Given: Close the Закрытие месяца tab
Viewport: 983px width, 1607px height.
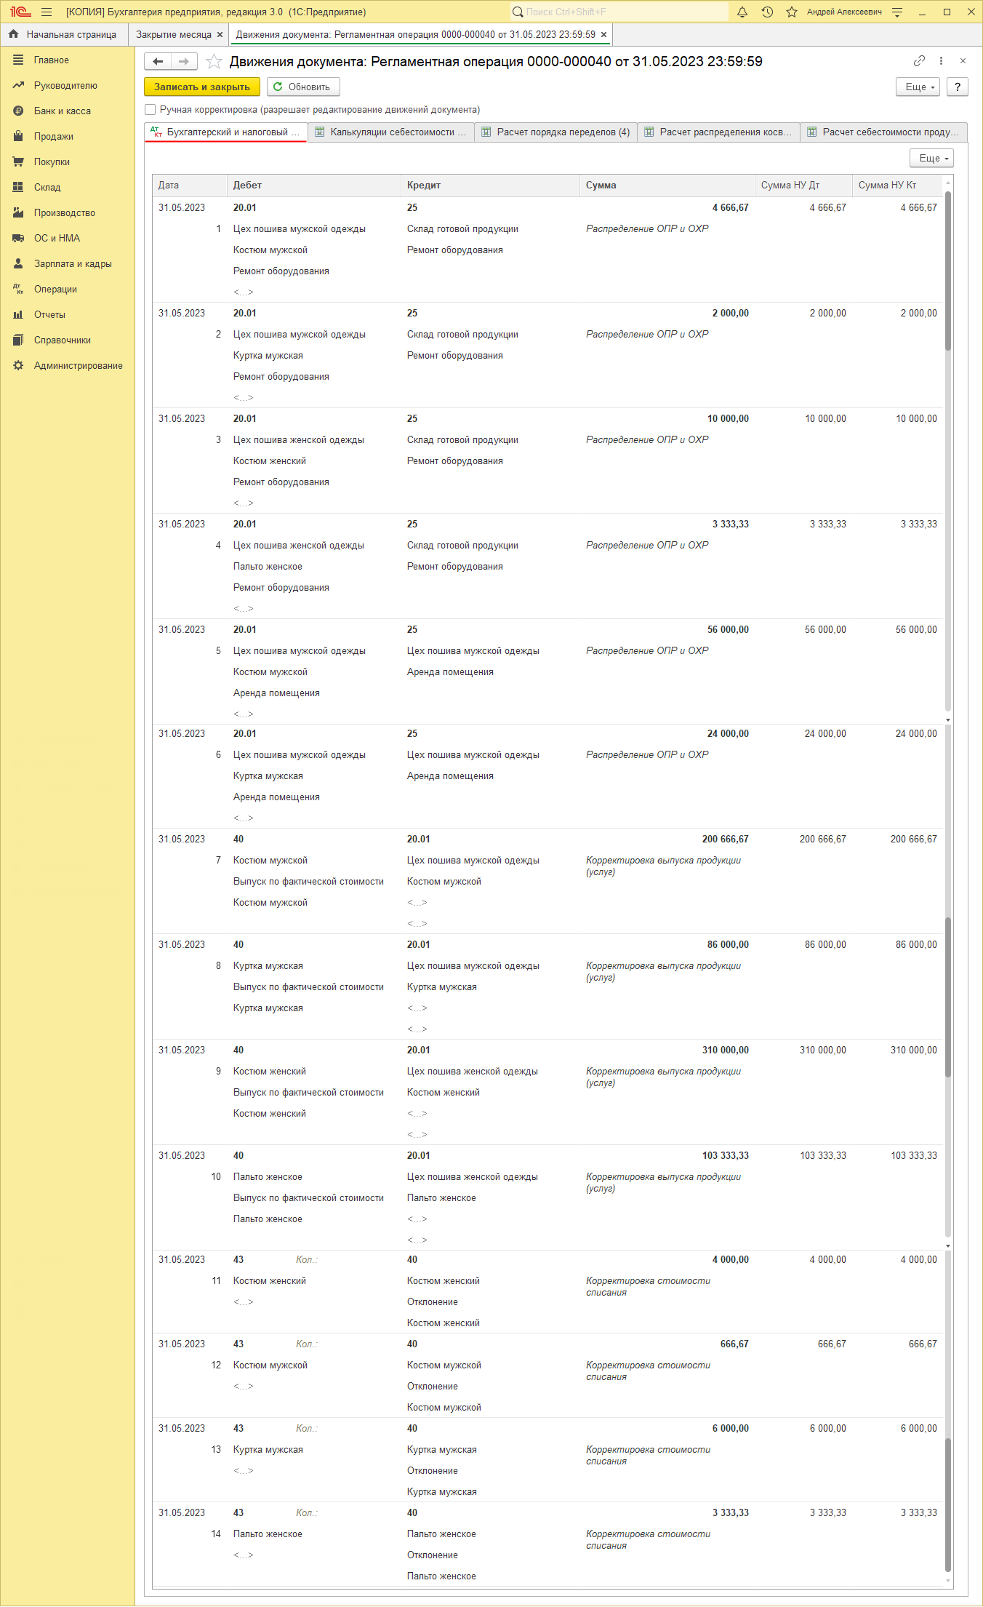Looking at the screenshot, I should click(x=220, y=34).
